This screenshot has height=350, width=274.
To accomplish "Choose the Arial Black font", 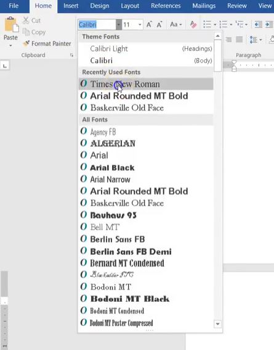I will [146, 167].
